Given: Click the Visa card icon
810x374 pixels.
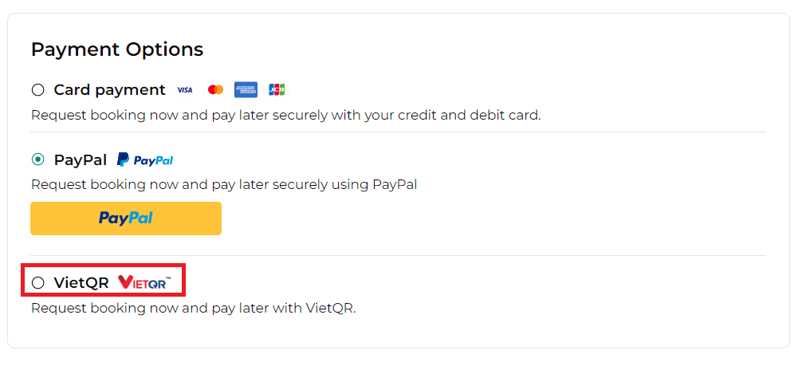Looking at the screenshot, I should pos(185,90).
